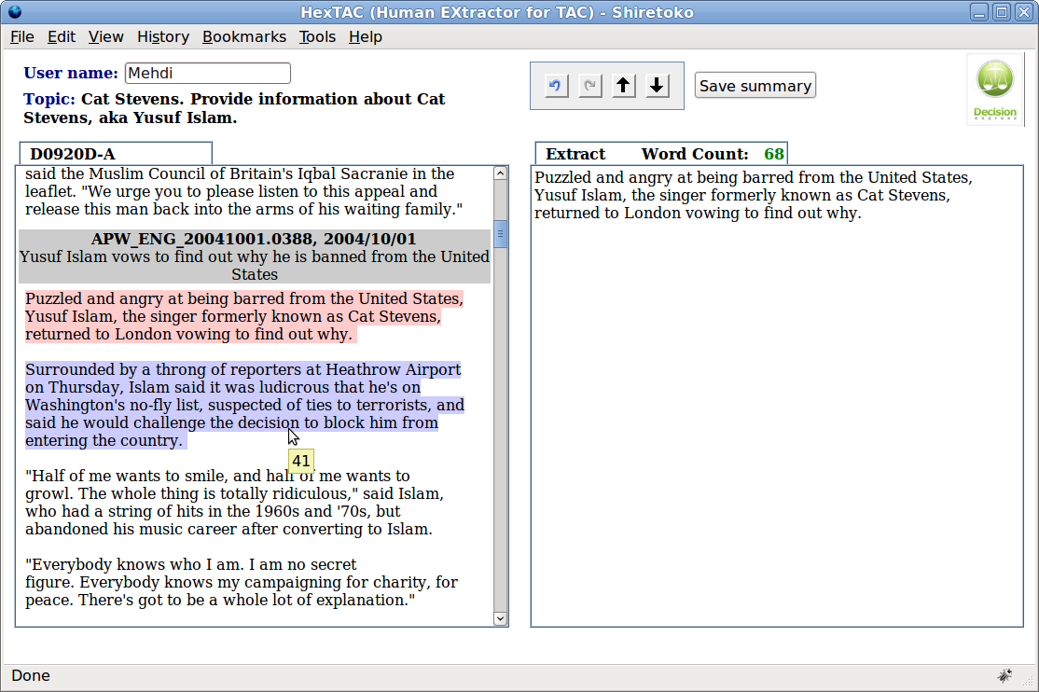Click "said the Muslim Council of Britain's" line
1039x692 pixels.
tap(240, 173)
